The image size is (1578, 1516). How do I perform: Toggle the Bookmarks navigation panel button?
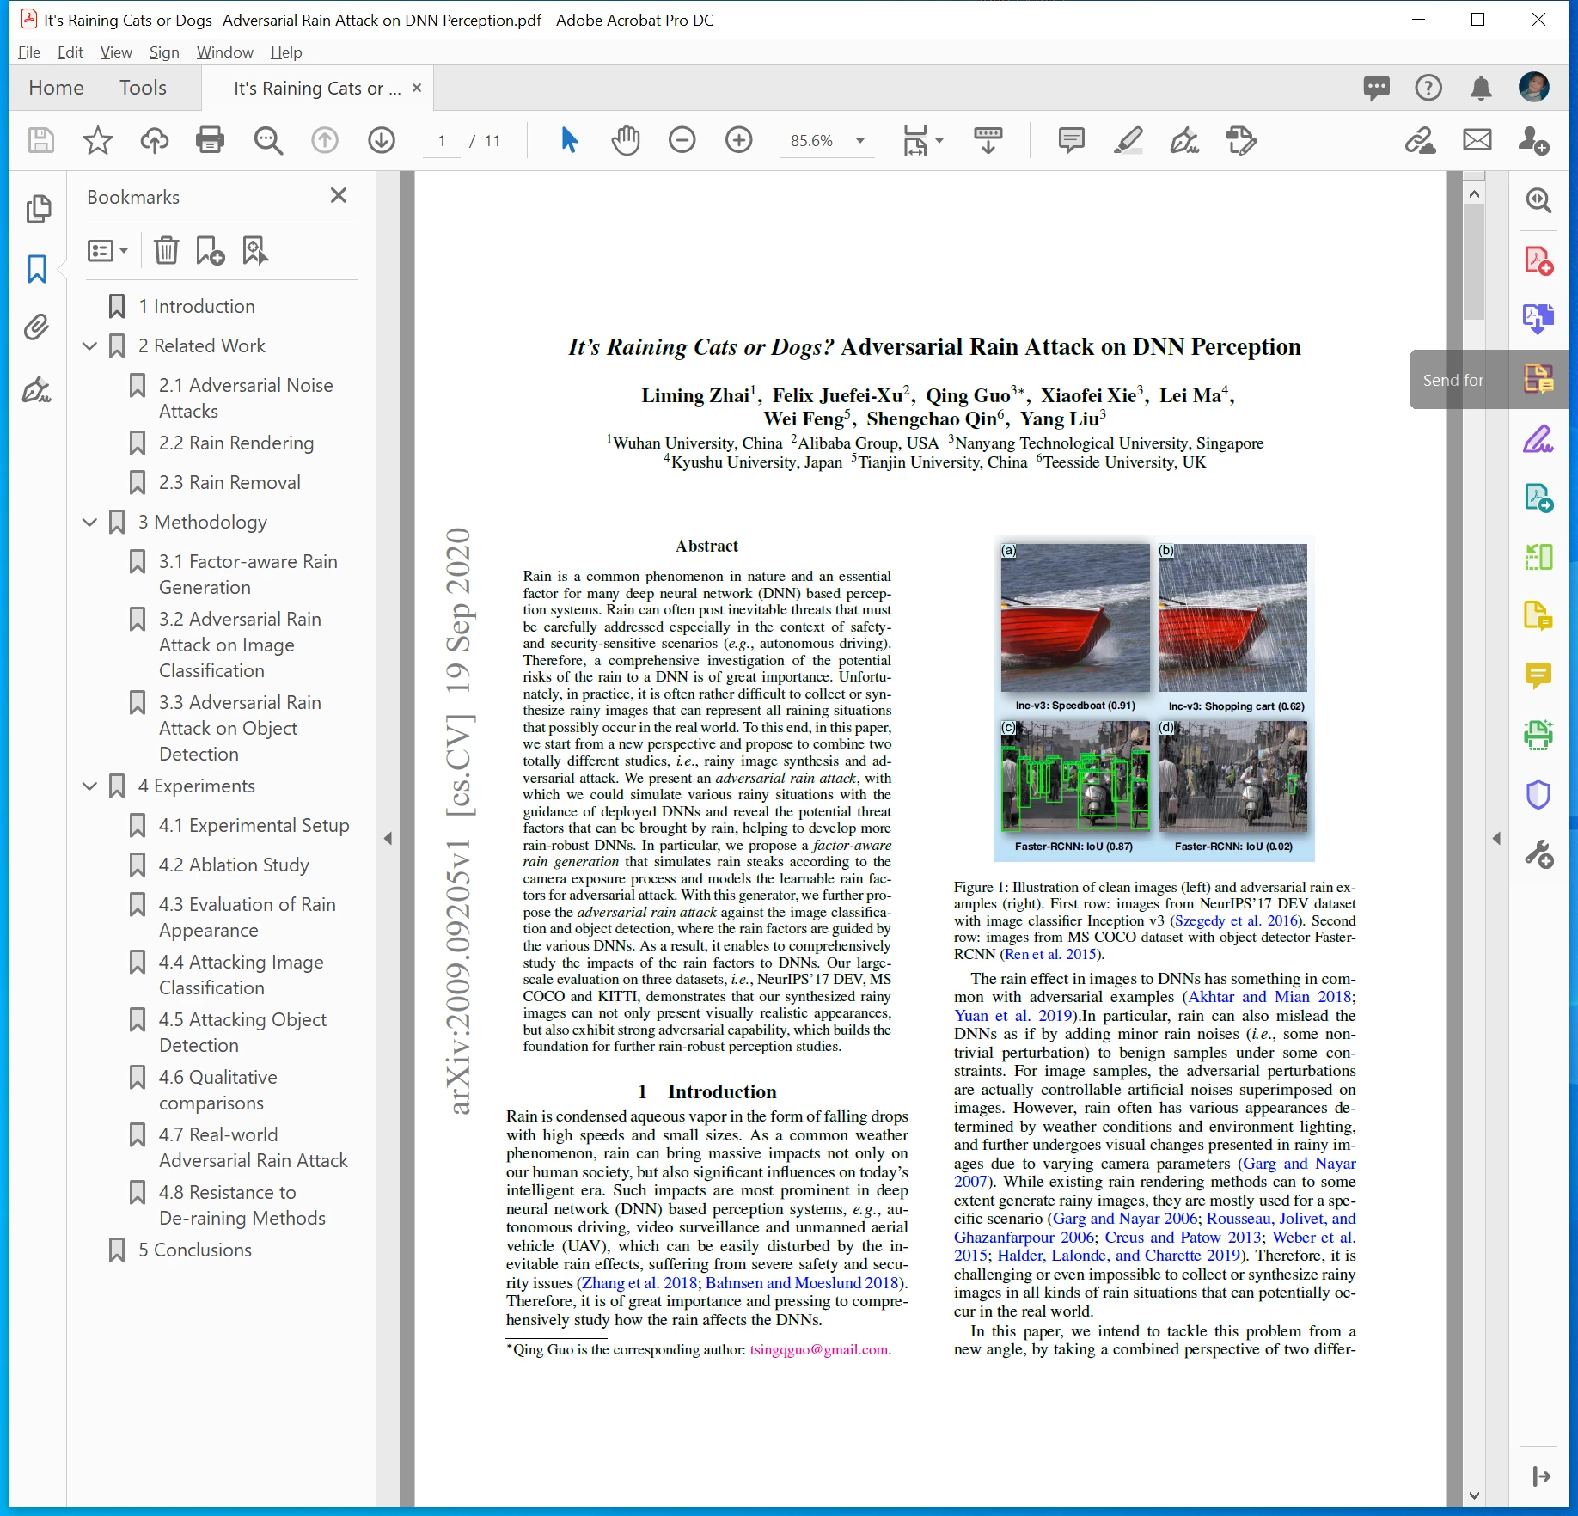pos(37,269)
